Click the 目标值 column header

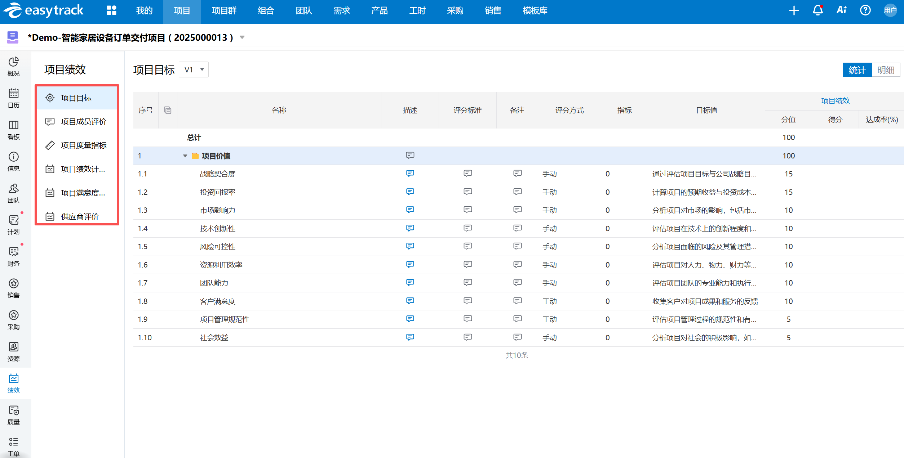coord(706,110)
